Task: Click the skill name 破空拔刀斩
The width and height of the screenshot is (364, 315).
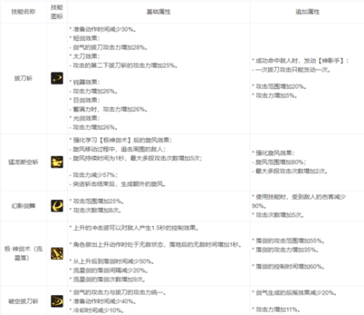Action: (24, 301)
